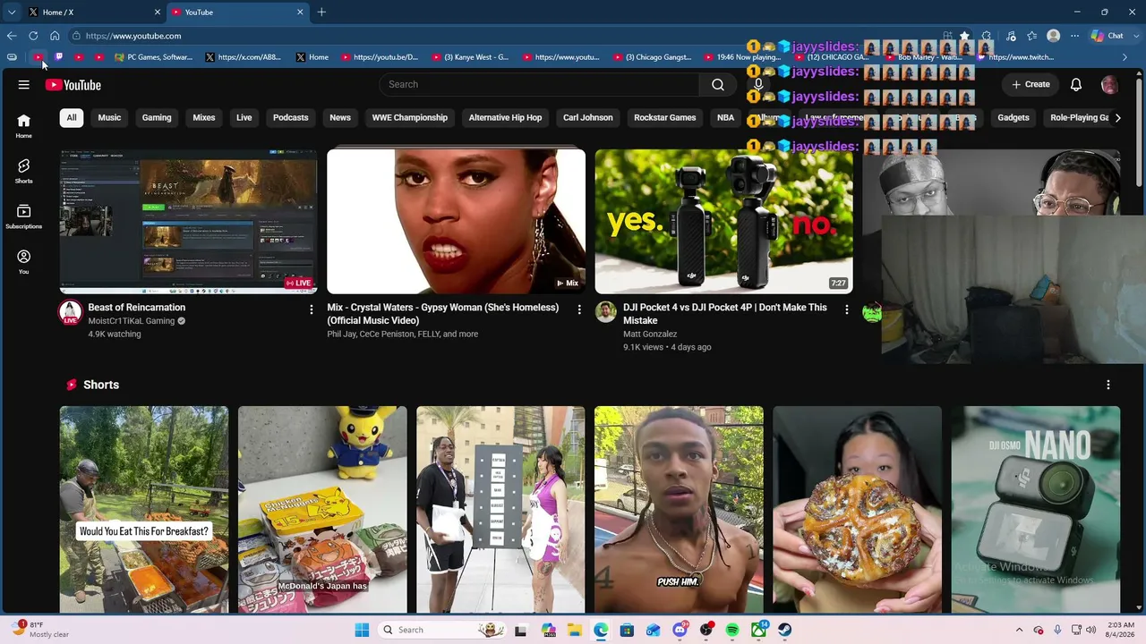This screenshot has width=1146, height=644.
Task: Select the All category chip
Action: point(72,117)
